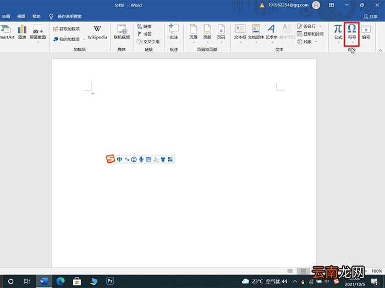The image size is (385, 288).
Task: Switch to the 帮助 tab
Action: (36, 16)
